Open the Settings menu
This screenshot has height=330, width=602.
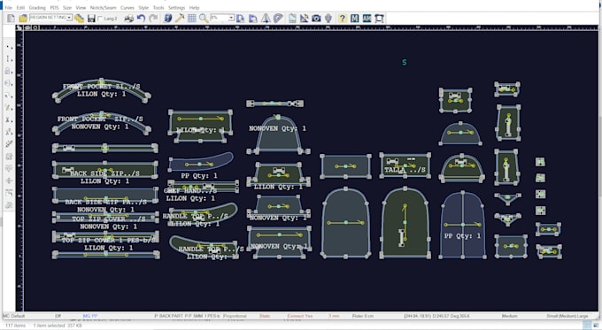176,8
